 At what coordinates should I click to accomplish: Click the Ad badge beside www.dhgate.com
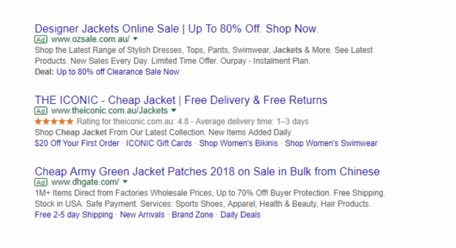click(41, 182)
